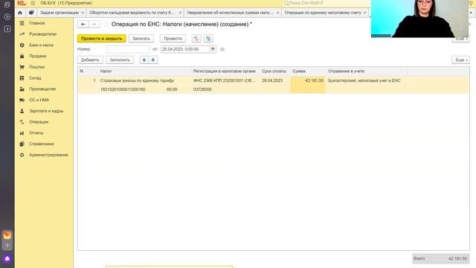The height and width of the screenshot is (268, 476).
Task: Add document to favorites with star icon
Action: pos(106,24)
